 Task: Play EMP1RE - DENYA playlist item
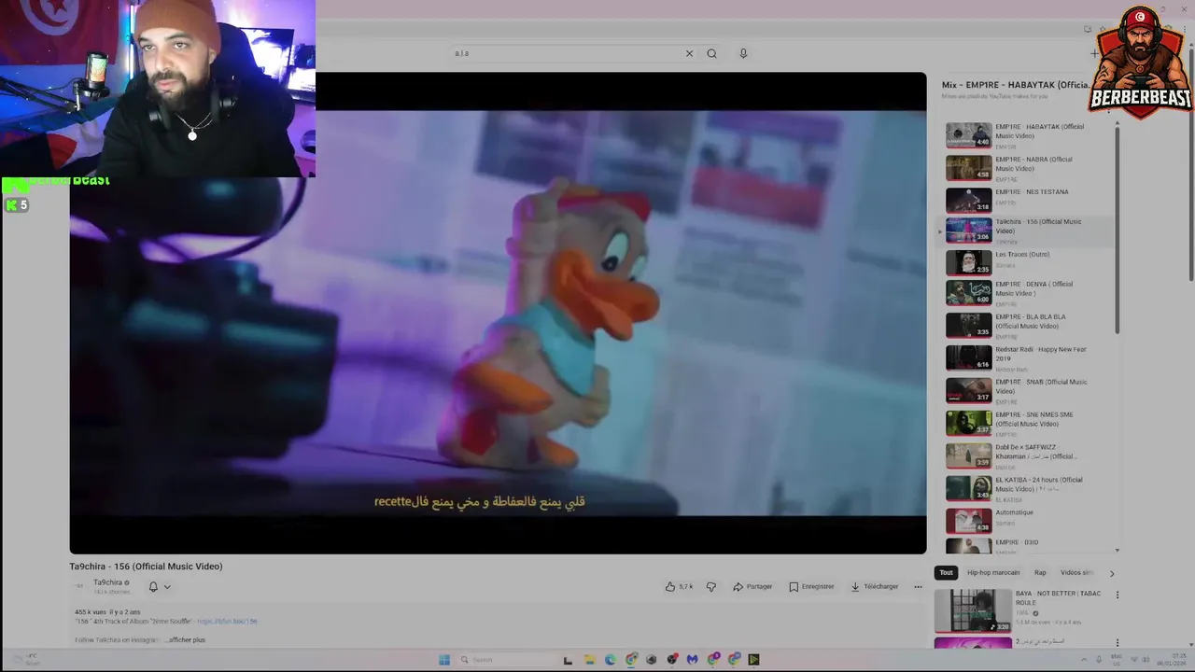tap(1027, 293)
